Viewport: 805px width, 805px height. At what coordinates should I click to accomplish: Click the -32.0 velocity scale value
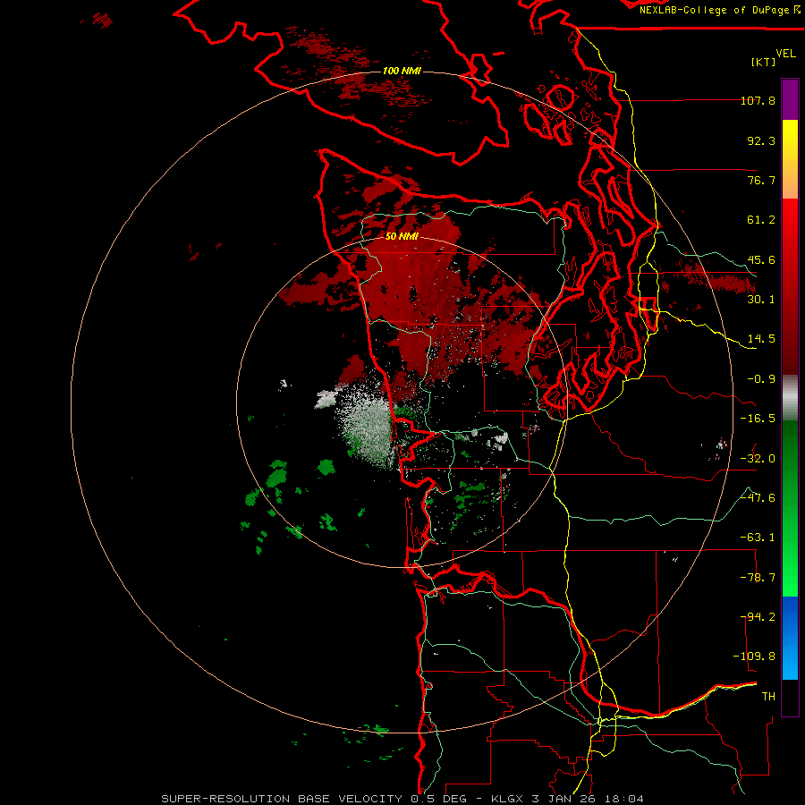758,459
